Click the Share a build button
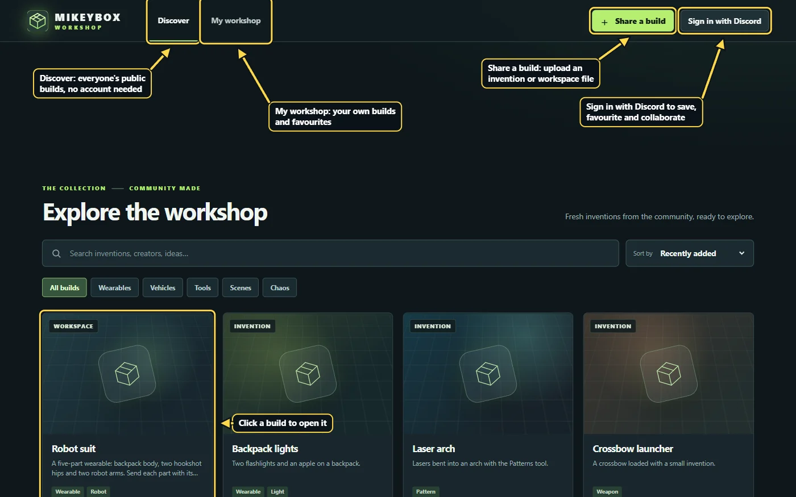 click(633, 21)
